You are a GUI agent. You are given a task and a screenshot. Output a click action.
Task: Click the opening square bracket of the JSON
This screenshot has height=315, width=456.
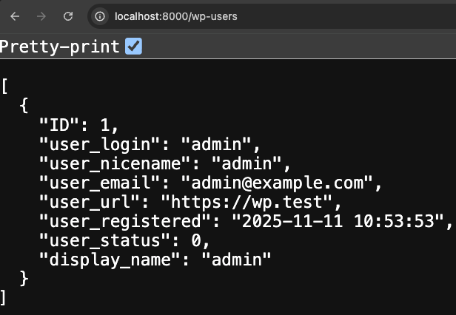(x=5, y=86)
